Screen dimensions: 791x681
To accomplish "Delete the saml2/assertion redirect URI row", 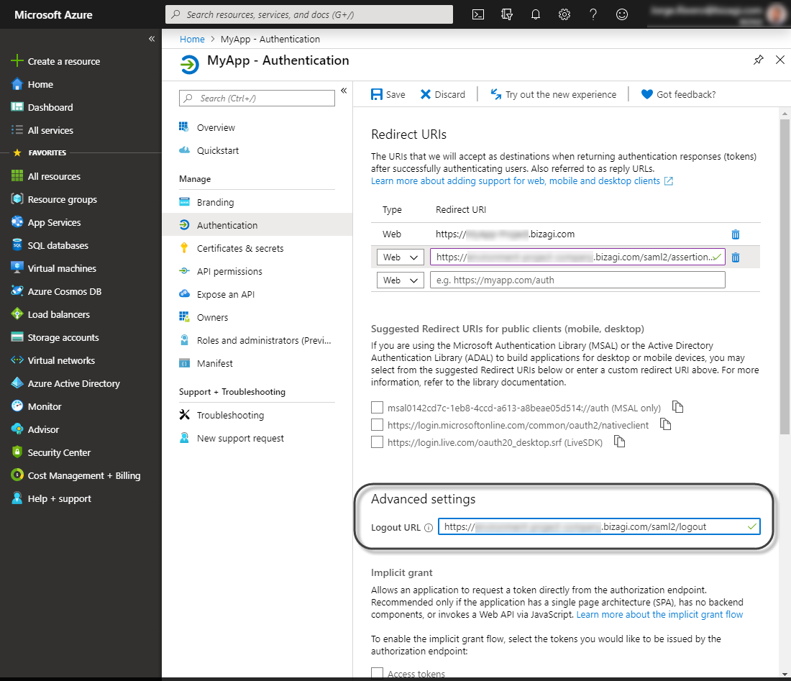I will [x=736, y=257].
